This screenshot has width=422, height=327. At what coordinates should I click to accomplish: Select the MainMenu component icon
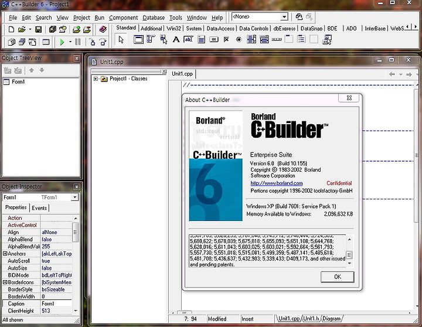(151, 39)
